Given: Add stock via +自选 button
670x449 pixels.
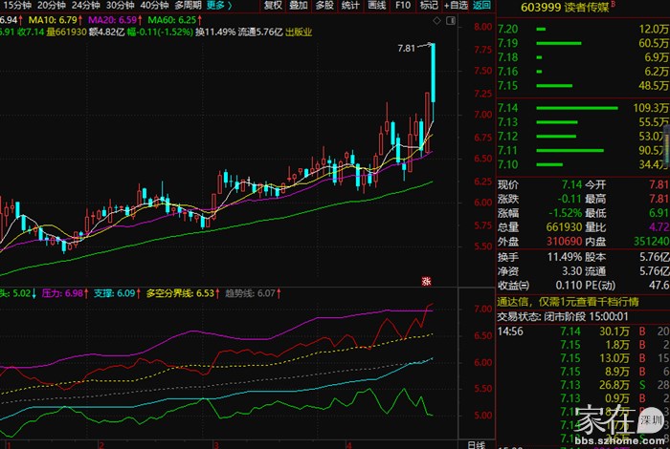Looking at the screenshot, I should [x=456, y=5].
